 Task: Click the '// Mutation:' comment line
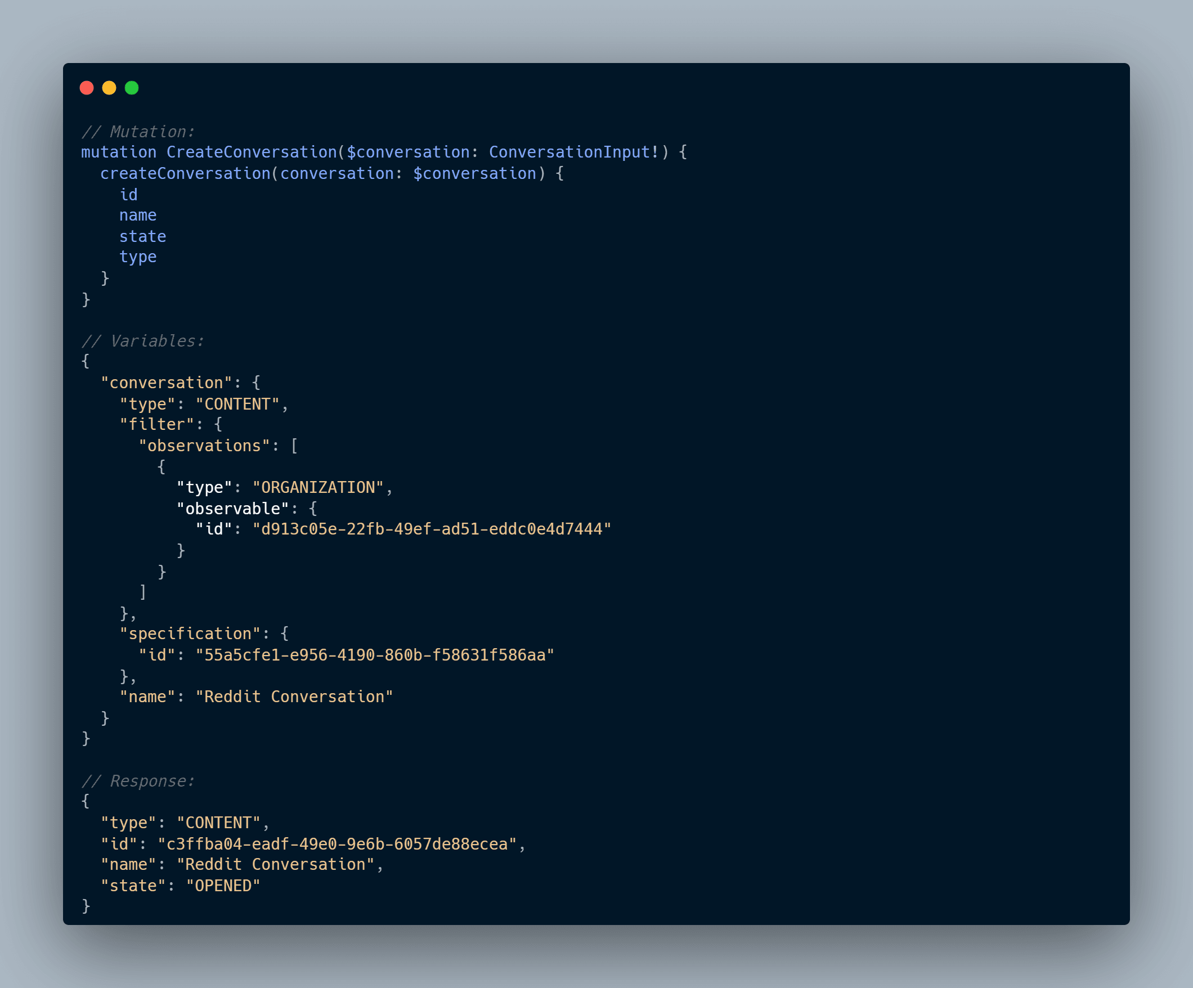click(x=138, y=131)
